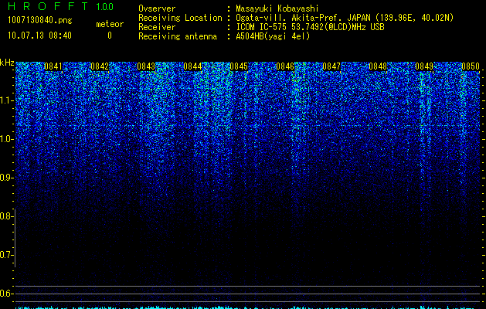Click the 0.8 frequency axis label
486x309 pixels.
pos(7,216)
